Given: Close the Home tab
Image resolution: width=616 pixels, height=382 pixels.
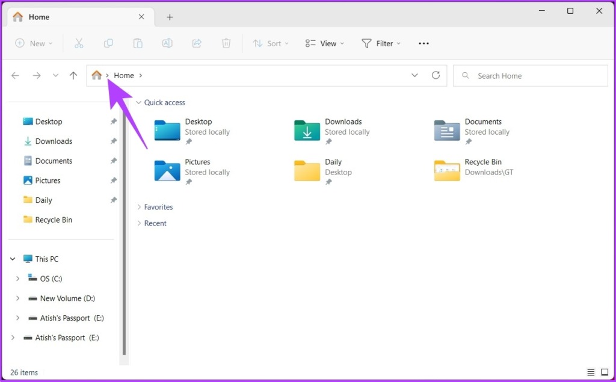Looking at the screenshot, I should [x=141, y=17].
